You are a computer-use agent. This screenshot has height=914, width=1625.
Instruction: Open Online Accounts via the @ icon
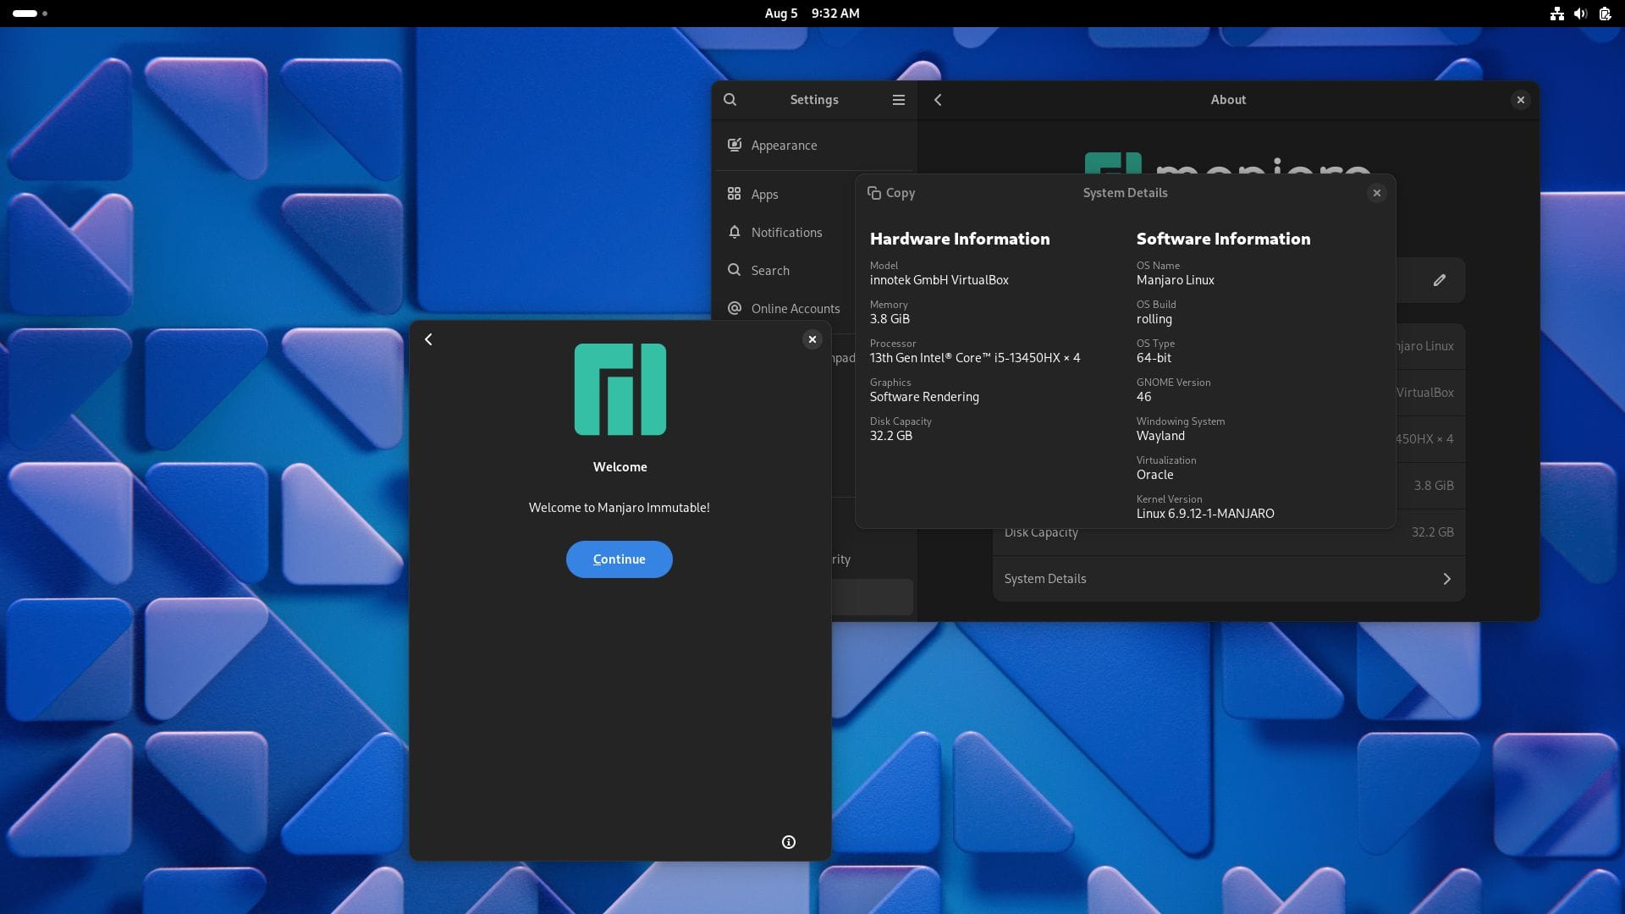[734, 308]
